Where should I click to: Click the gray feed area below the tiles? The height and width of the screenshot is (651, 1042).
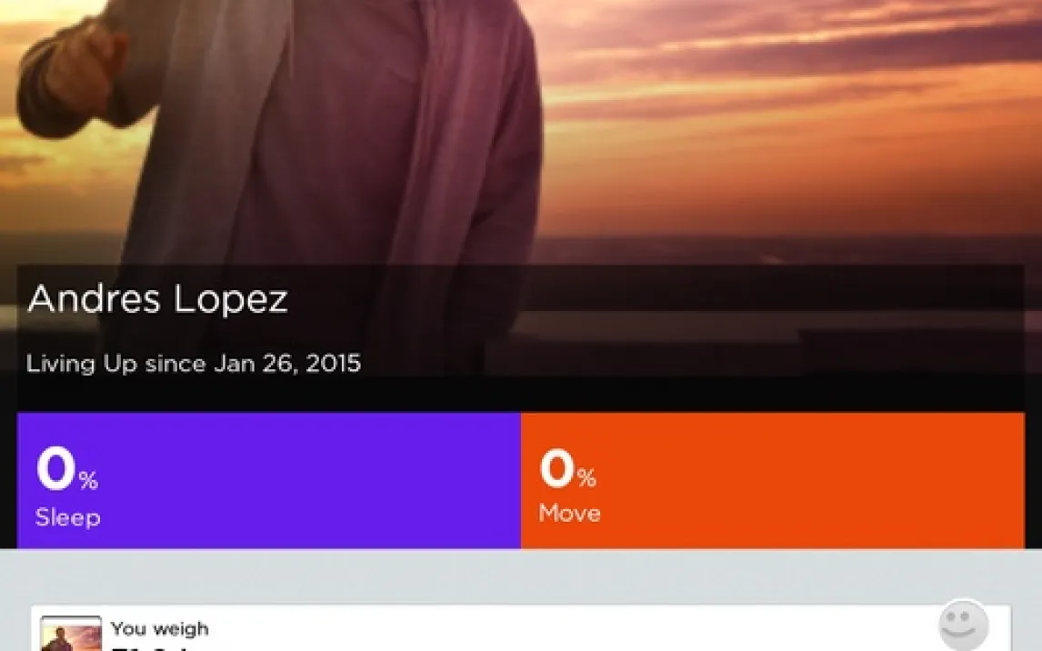pos(521,576)
